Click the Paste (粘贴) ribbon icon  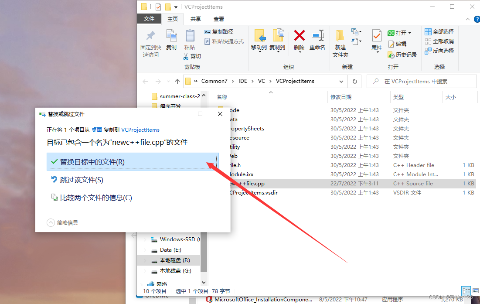190,36
